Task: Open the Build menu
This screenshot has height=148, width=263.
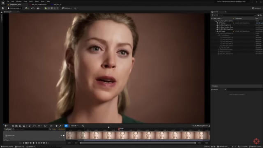Action: (31, 1)
